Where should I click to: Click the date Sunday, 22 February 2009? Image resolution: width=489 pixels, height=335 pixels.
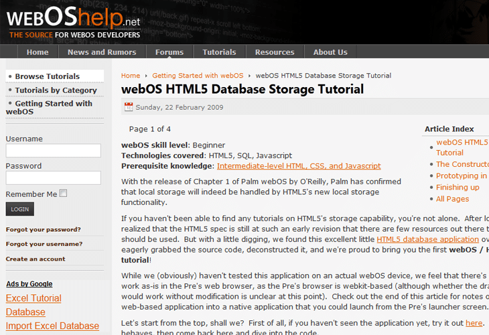180,107
